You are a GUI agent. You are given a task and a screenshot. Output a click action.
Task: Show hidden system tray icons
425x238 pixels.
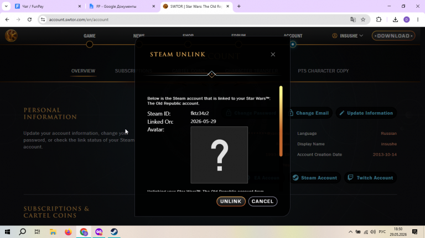350,232
